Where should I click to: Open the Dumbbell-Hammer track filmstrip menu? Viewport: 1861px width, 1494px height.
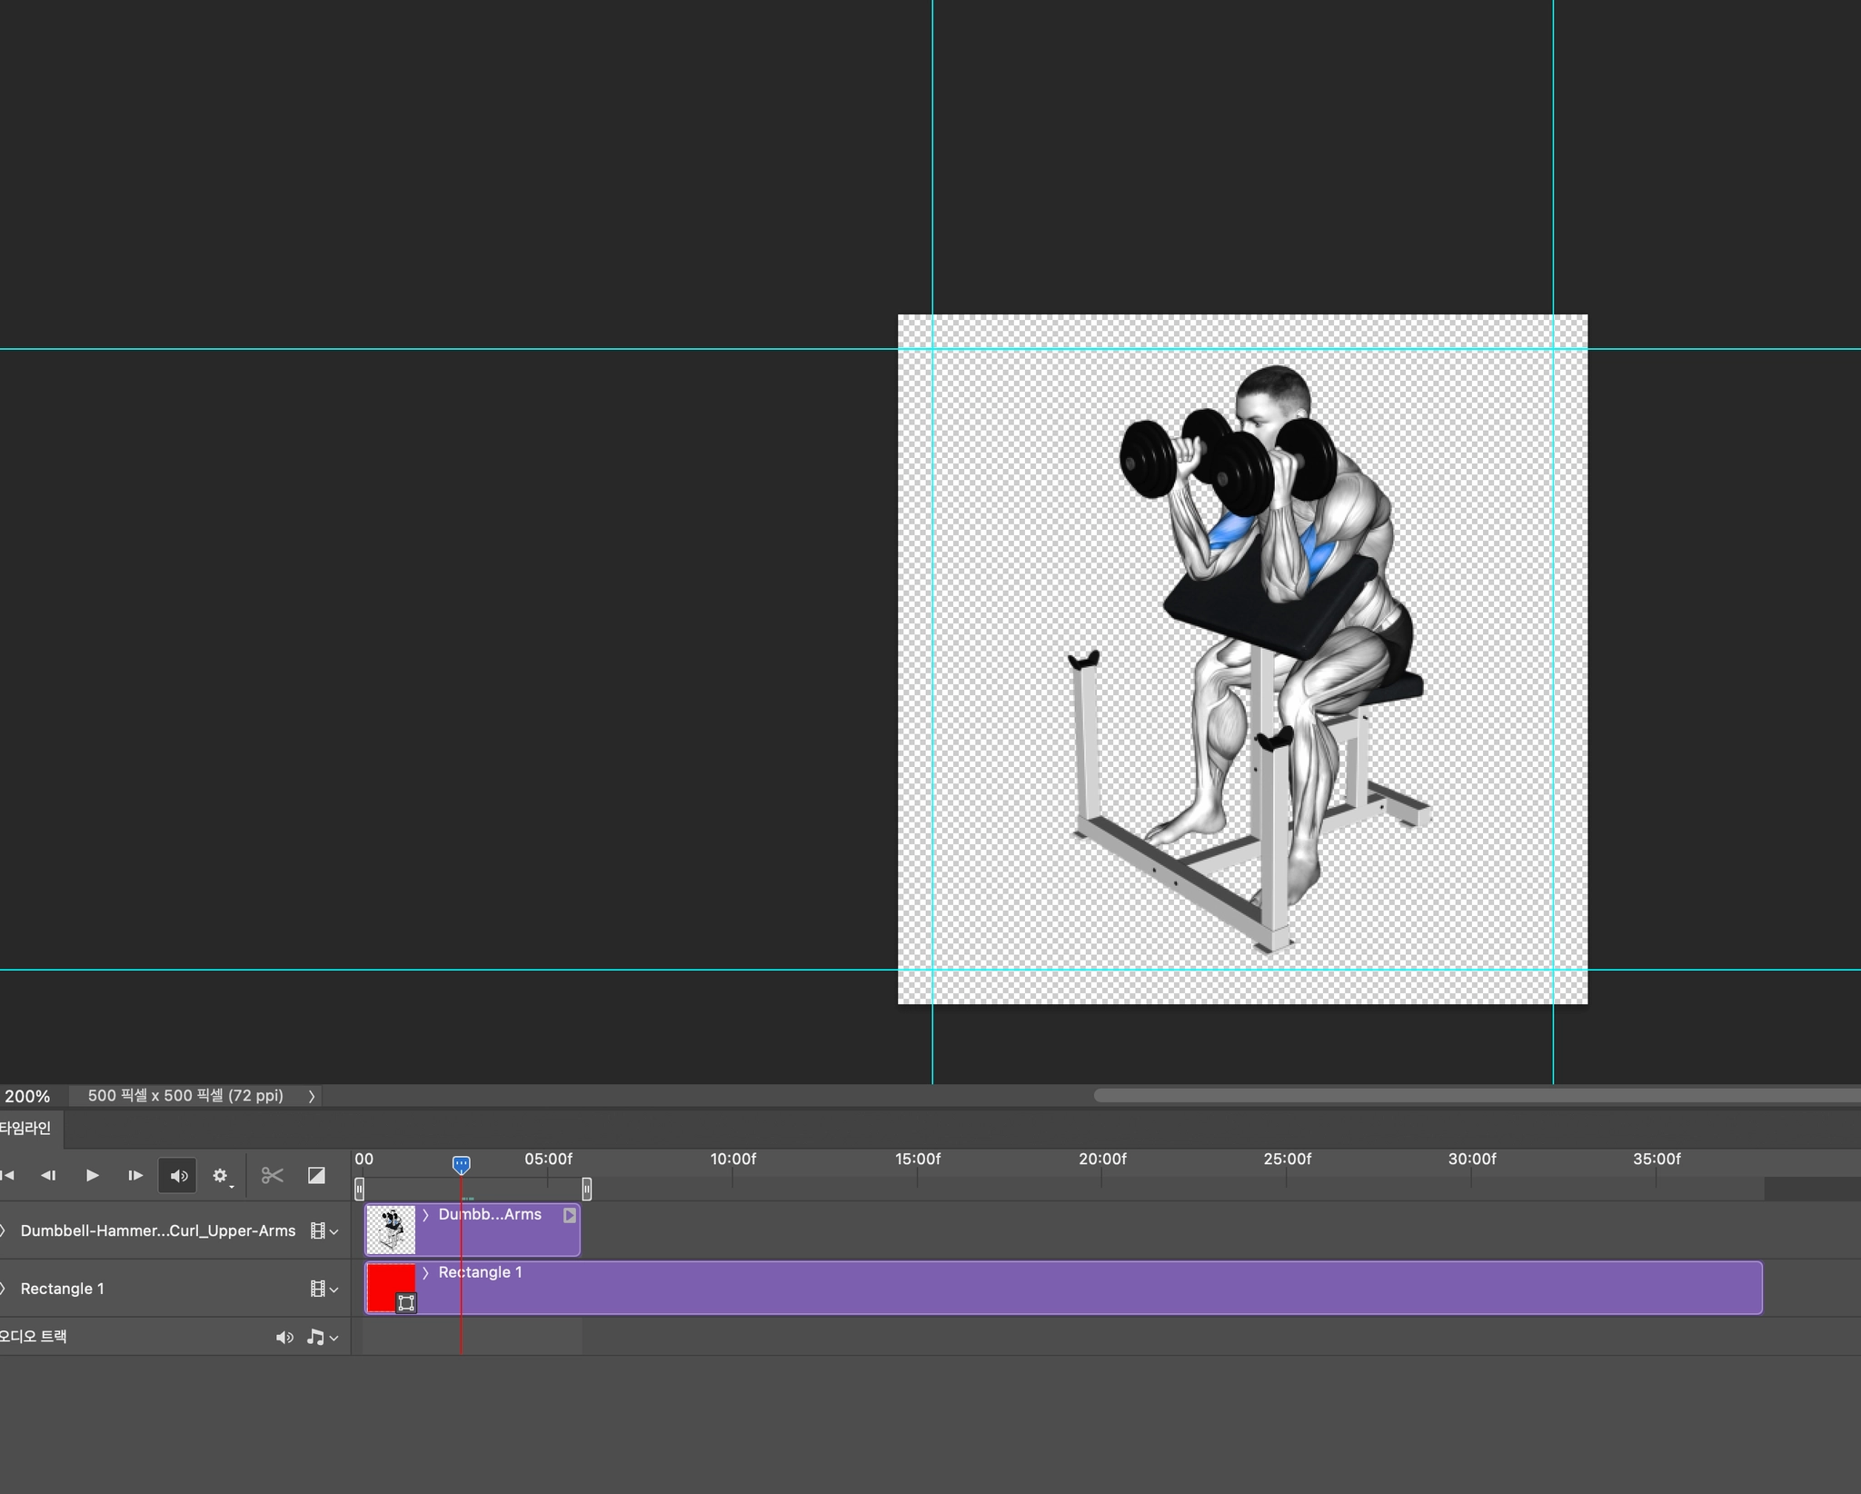point(323,1230)
